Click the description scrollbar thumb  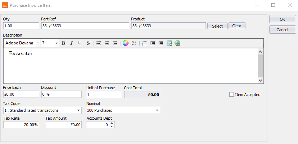pos(260,66)
